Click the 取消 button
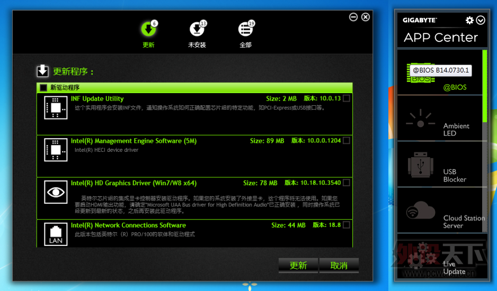Viewport: 497px width, 291px height. pyautogui.click(x=339, y=266)
